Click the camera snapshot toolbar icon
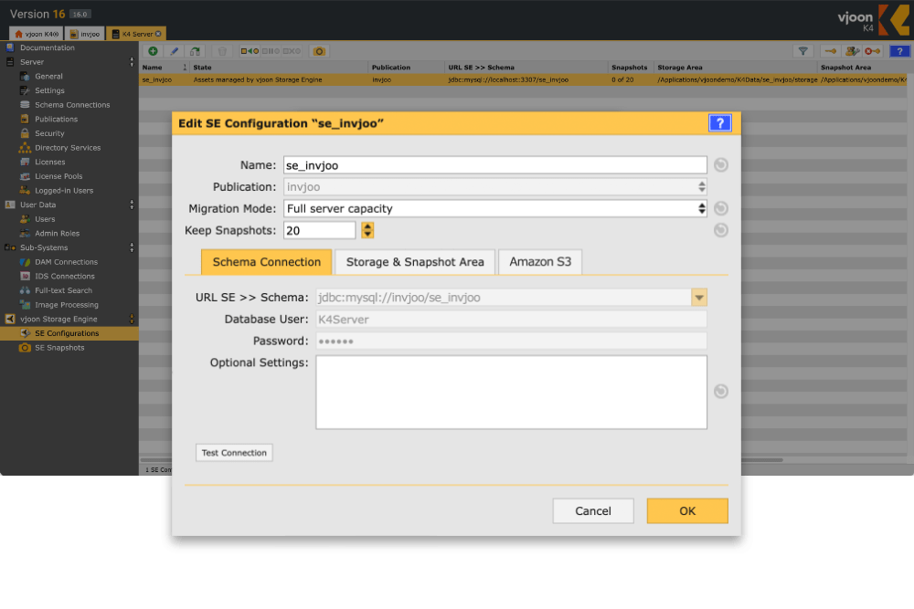The width and height of the screenshot is (914, 609). coord(320,52)
